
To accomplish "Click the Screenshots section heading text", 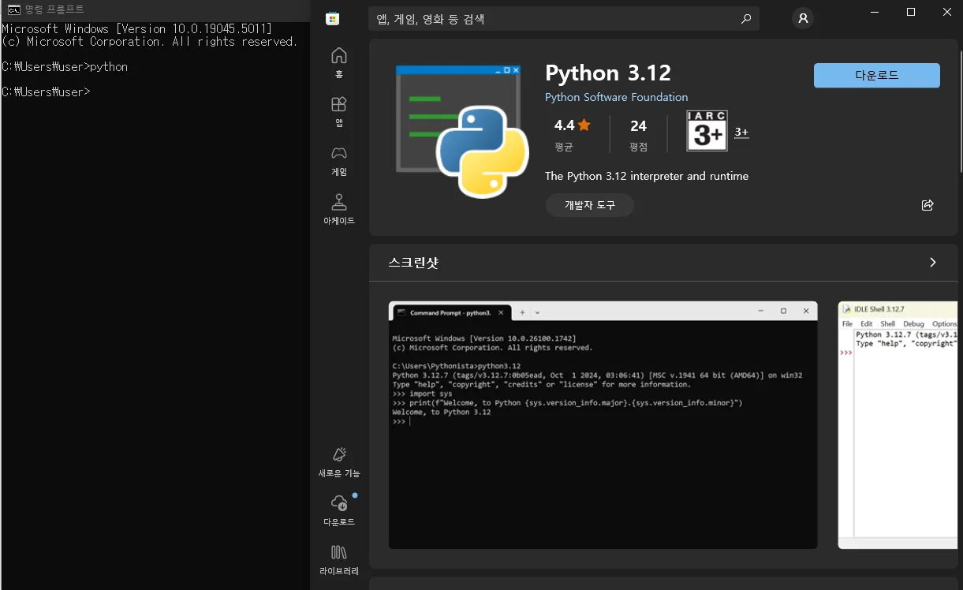I will (413, 263).
